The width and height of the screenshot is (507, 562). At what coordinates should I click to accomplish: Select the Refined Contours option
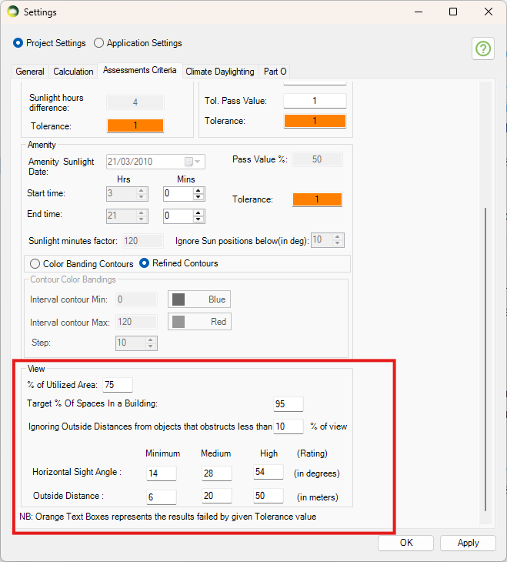[x=145, y=263]
